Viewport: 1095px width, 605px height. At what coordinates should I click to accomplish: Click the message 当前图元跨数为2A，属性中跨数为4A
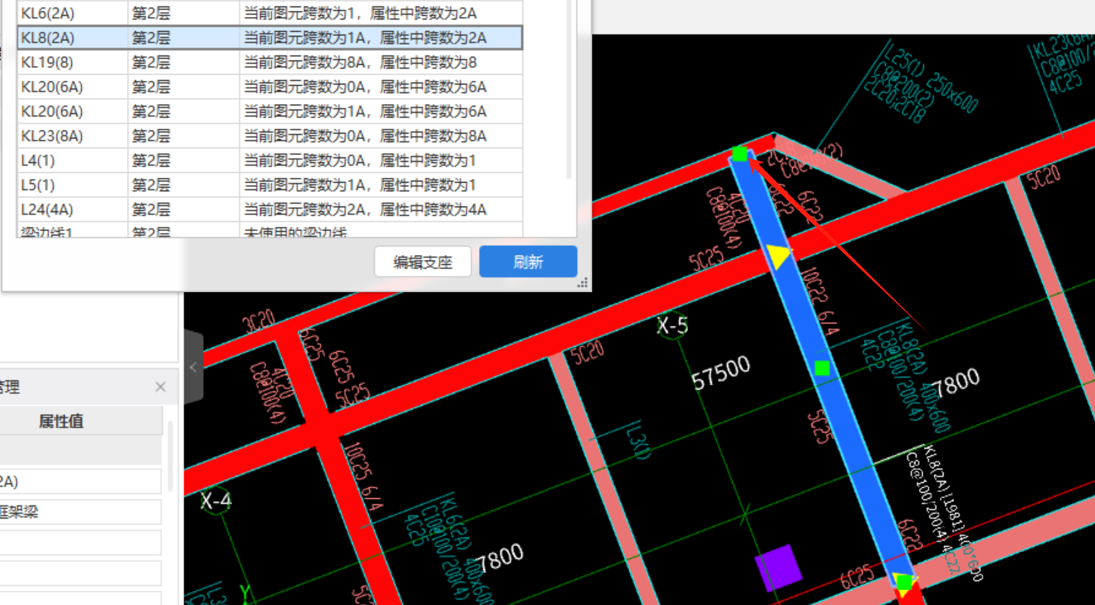click(x=365, y=209)
